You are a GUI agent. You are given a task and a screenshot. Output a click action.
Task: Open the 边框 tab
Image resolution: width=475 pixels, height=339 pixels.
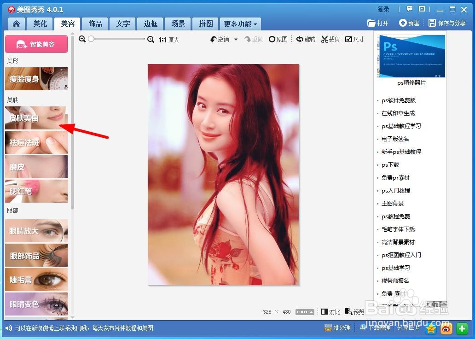tap(150, 23)
